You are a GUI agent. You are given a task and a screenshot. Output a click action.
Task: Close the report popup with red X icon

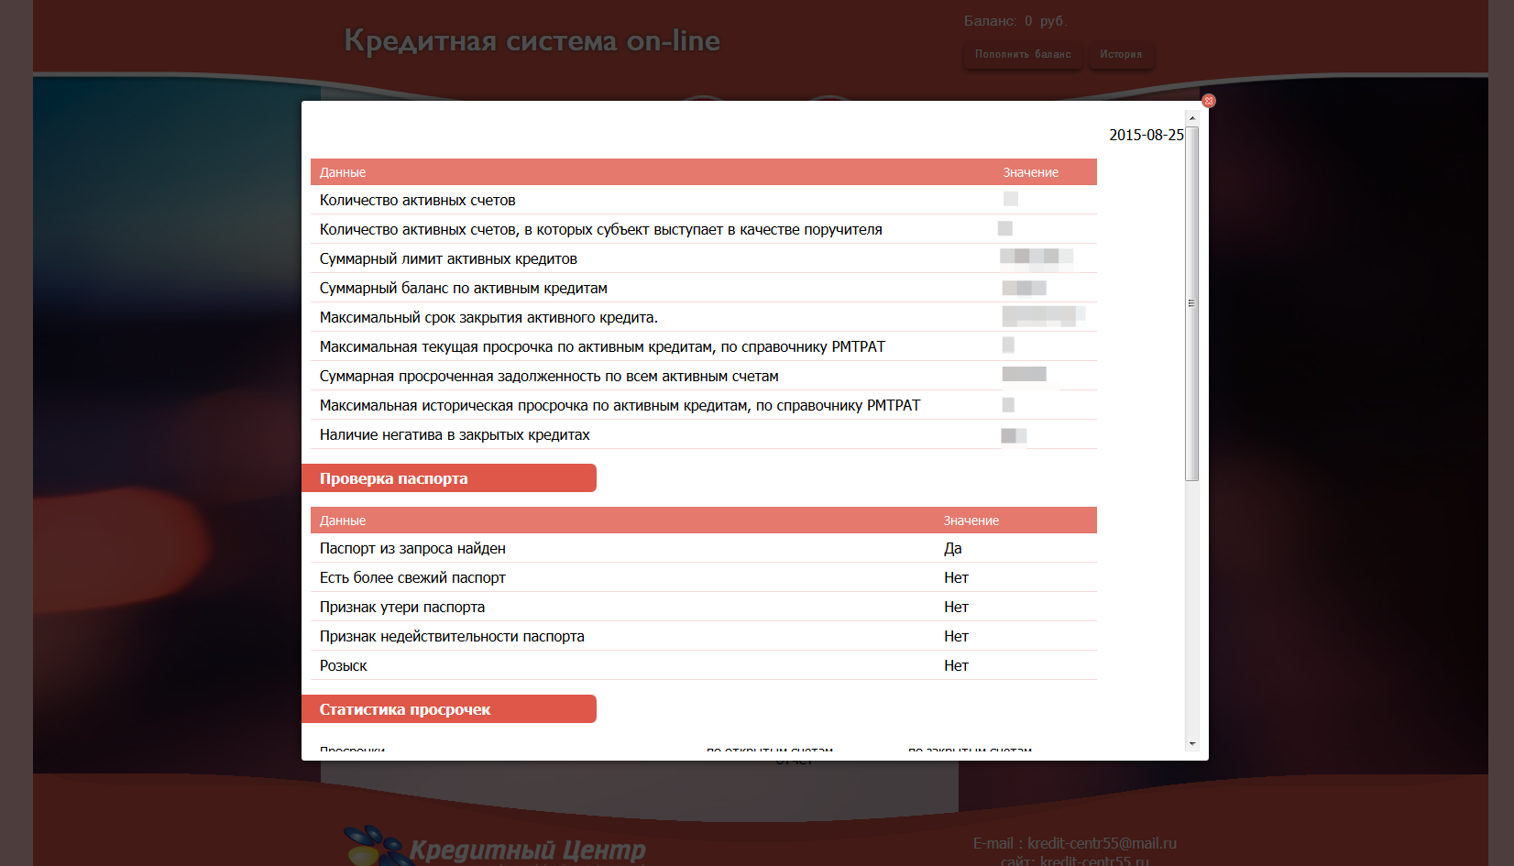[1209, 101]
